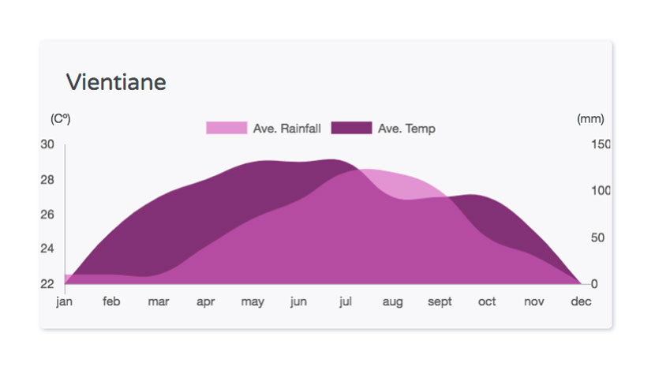
Task: Select the Vientiane chart title
Action: 116,82
